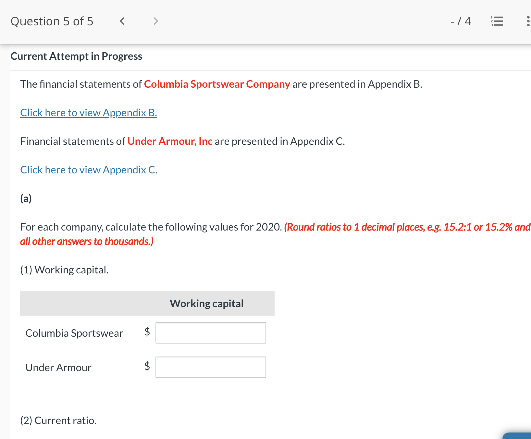Click the '(2) Current ratio.' label

point(58,420)
